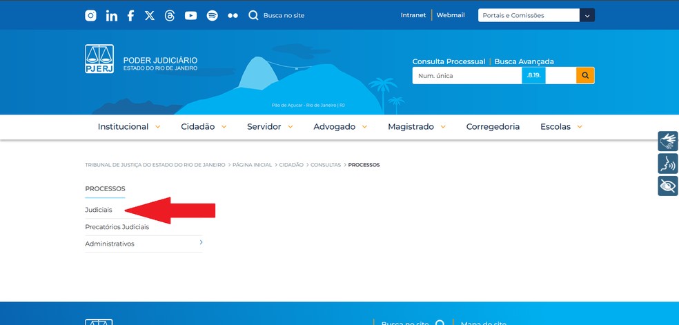
Task: Expand the Administrativos submenu arrow
Action: (201, 242)
